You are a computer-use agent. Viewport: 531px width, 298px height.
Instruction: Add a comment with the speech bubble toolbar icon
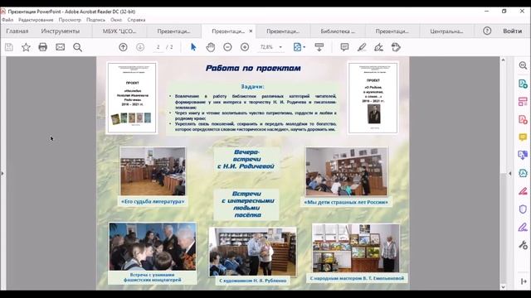pyautogui.click(x=344, y=47)
